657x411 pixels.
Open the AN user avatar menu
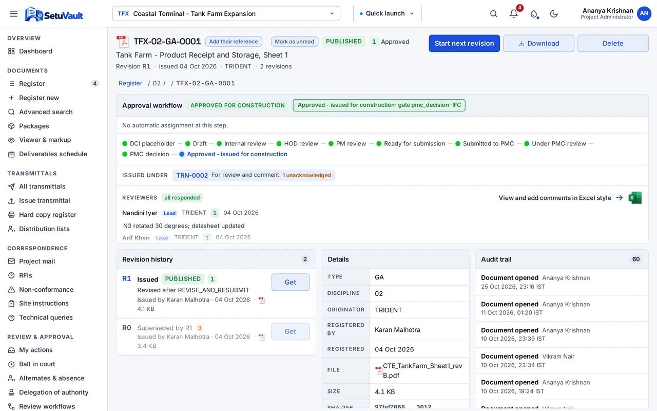tap(644, 14)
